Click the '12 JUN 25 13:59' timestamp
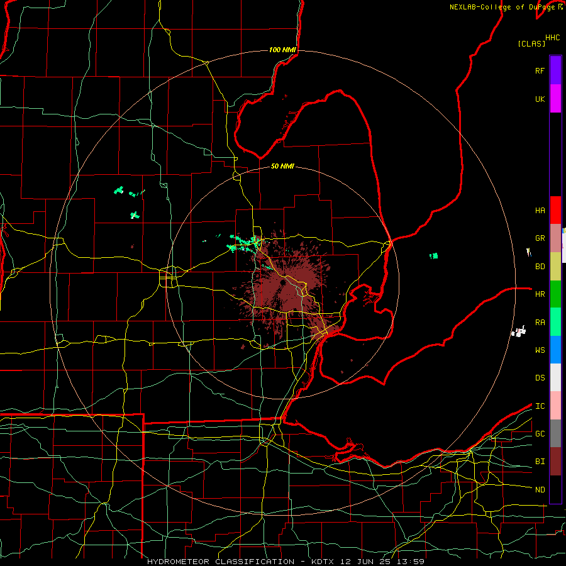 (x=382, y=562)
